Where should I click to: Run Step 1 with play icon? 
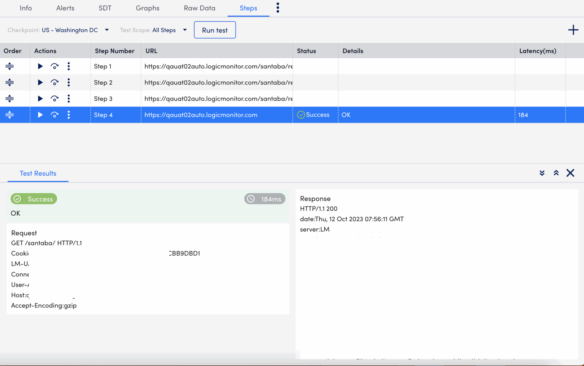coord(40,66)
